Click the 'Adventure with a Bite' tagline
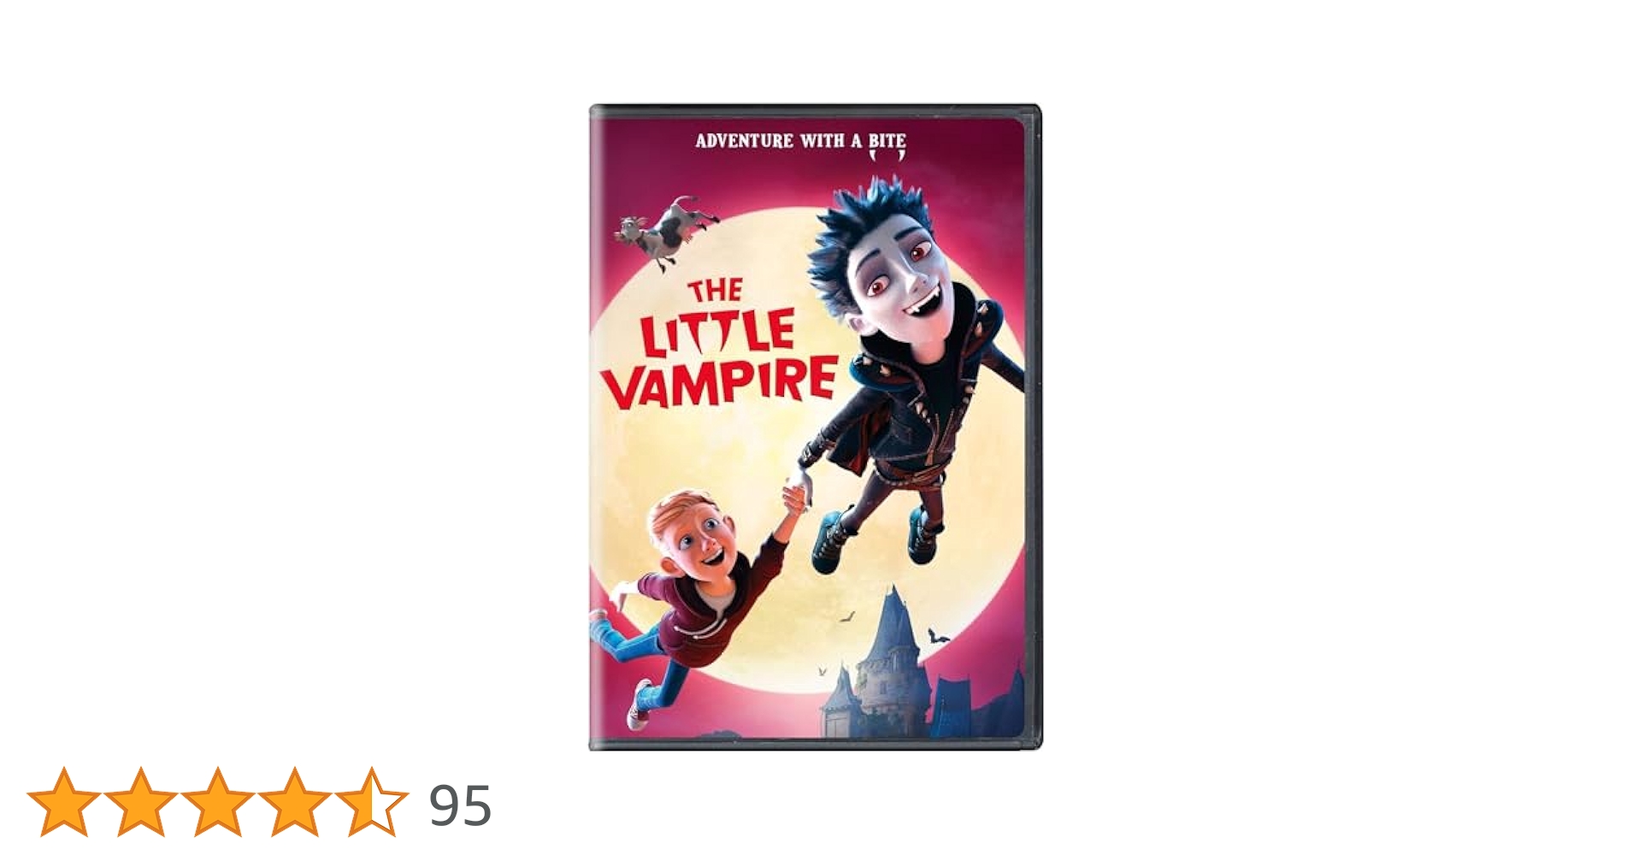Screen dimensions: 1633x855 coord(800,141)
